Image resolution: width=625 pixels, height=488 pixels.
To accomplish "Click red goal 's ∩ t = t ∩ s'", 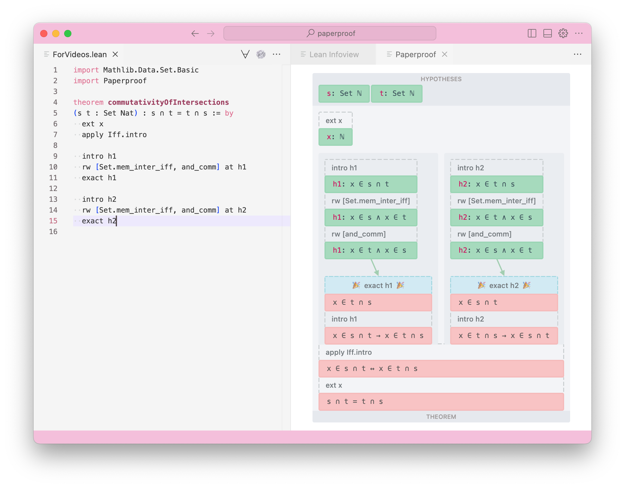I will coord(441,401).
